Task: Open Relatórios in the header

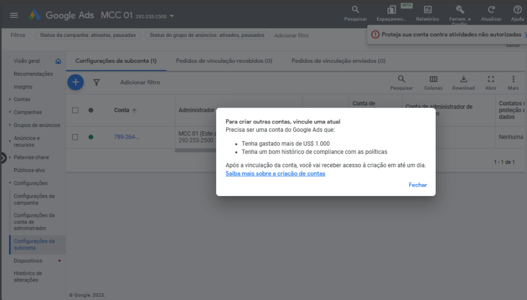Action: [427, 14]
